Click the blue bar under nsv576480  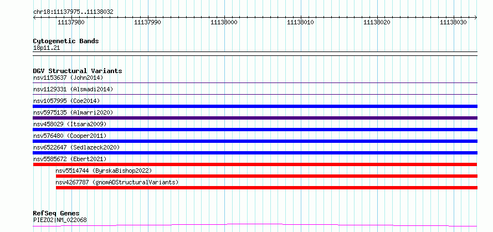[255, 141]
